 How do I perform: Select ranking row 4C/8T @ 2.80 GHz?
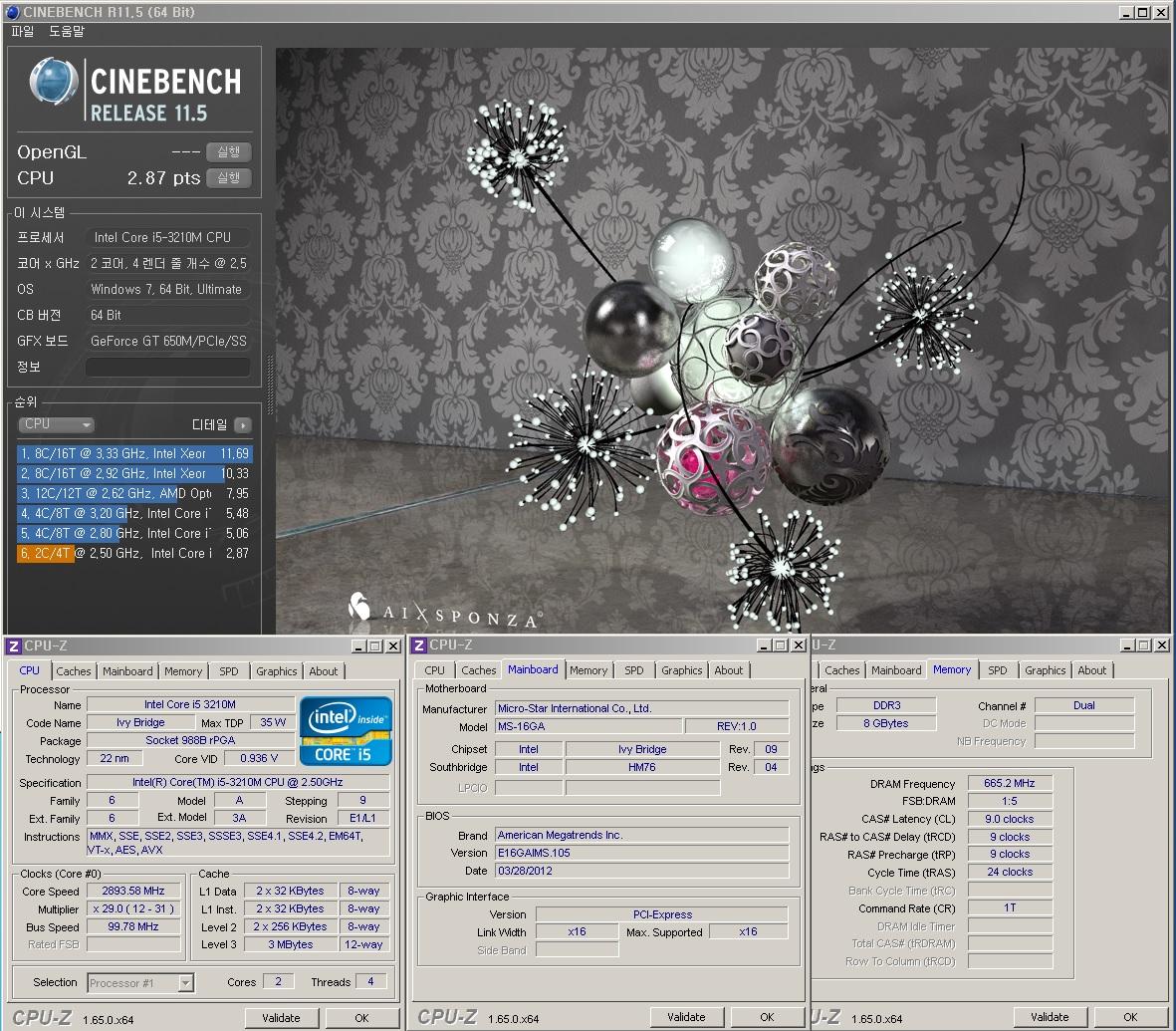point(134,534)
